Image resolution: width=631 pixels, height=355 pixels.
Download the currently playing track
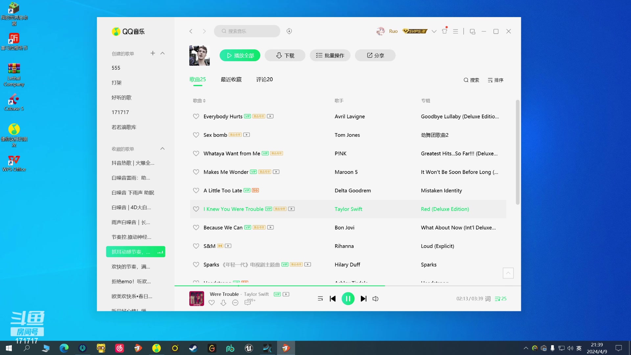click(x=223, y=303)
